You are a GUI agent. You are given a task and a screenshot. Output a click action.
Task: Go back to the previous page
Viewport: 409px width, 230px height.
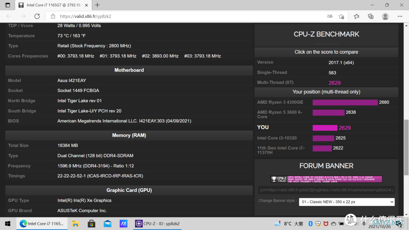point(9,16)
